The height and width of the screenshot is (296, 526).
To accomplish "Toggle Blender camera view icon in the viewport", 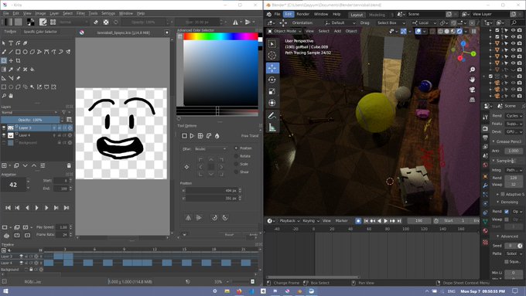I will [x=473, y=90].
